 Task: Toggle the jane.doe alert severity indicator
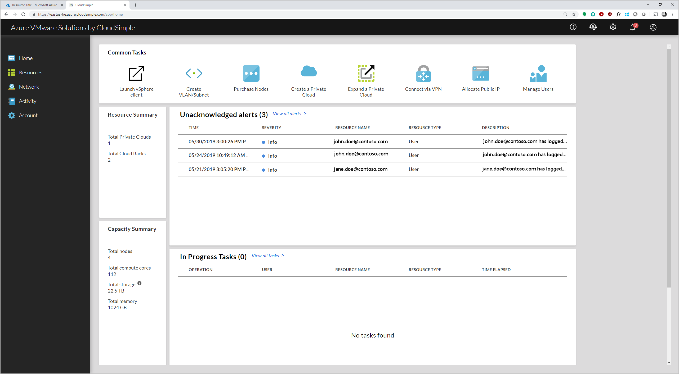263,170
